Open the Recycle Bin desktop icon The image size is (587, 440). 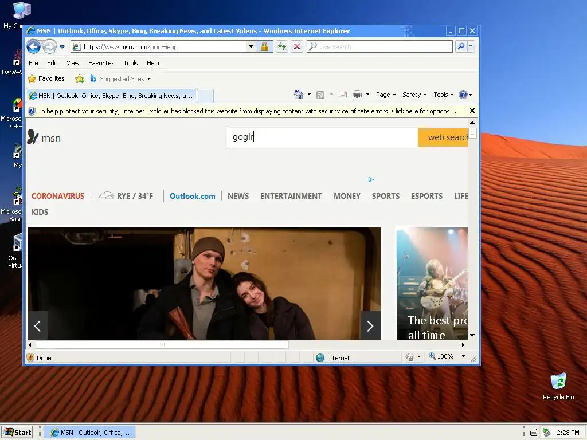(x=558, y=387)
